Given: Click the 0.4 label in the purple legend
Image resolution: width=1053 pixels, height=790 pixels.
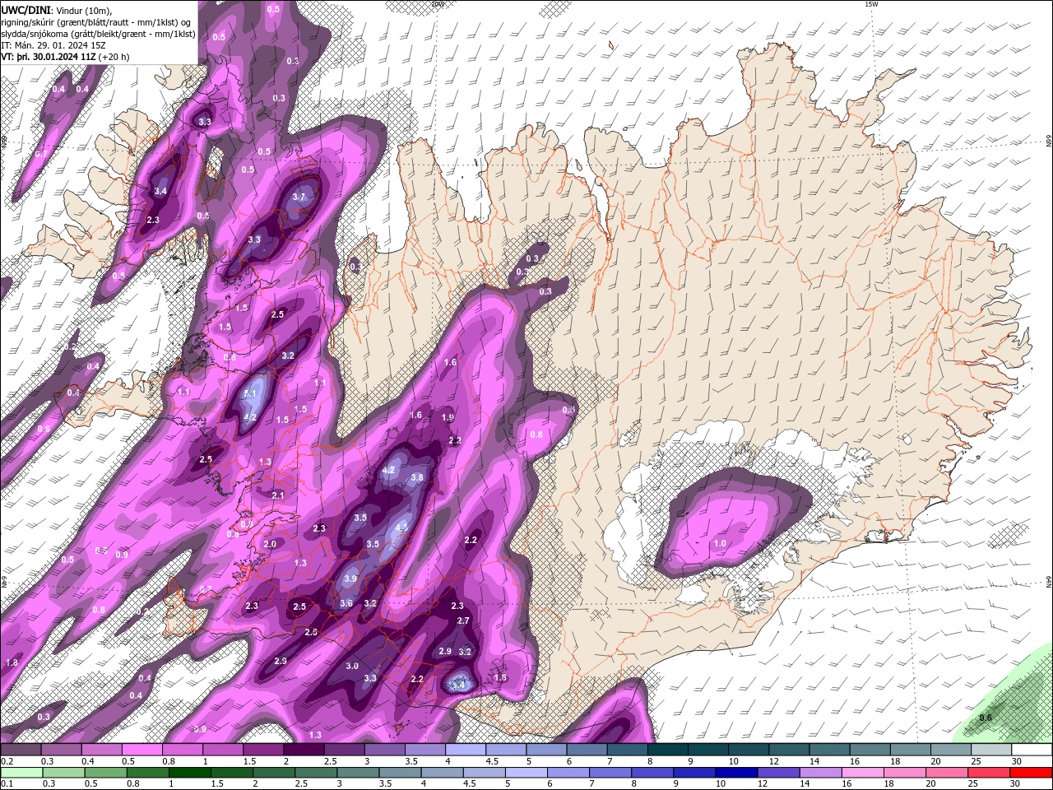Looking at the screenshot, I should (87, 761).
